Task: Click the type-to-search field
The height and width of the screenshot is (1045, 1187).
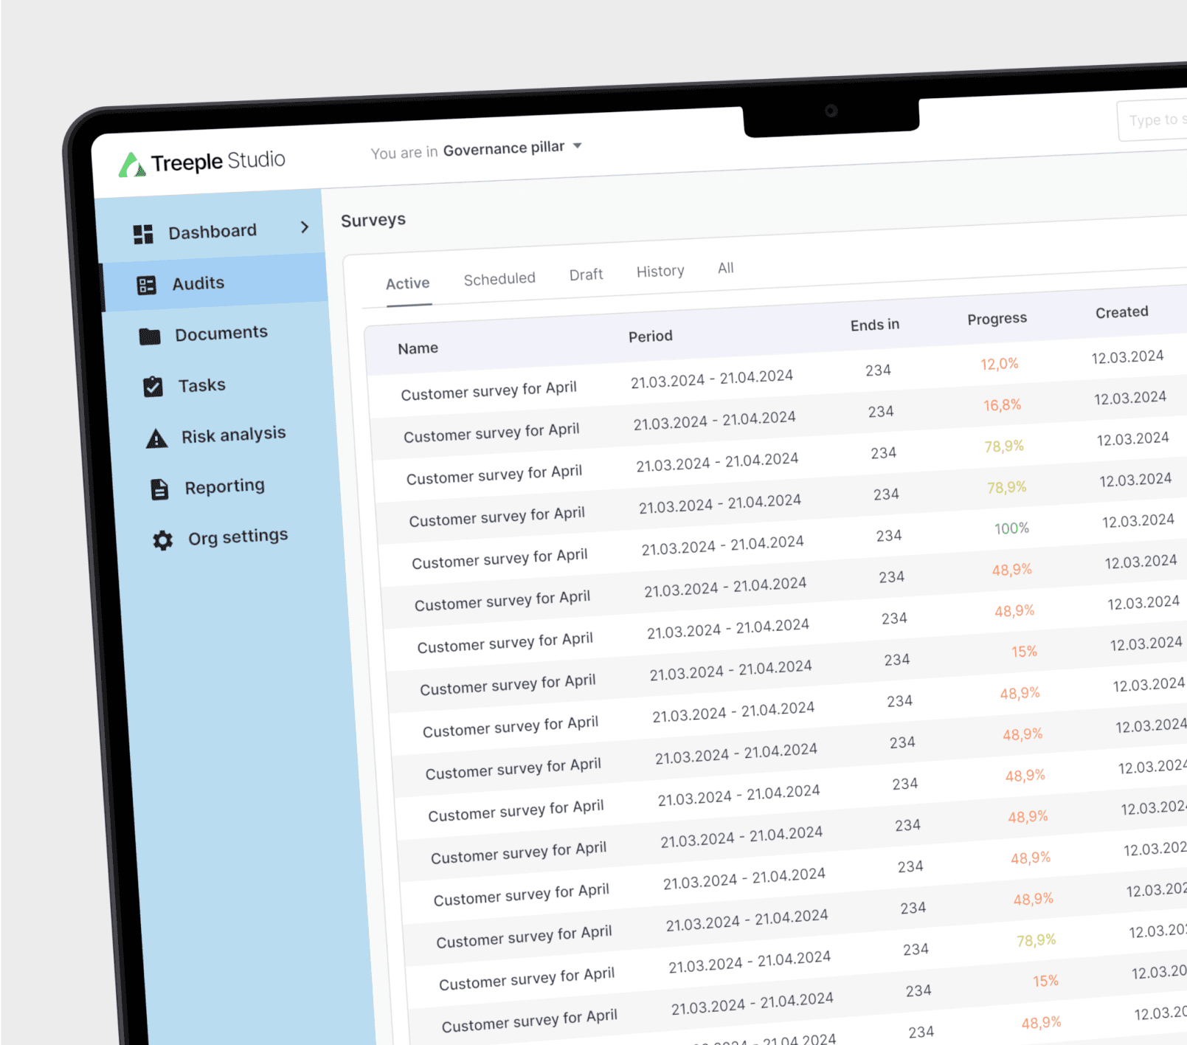Action: (x=1153, y=120)
